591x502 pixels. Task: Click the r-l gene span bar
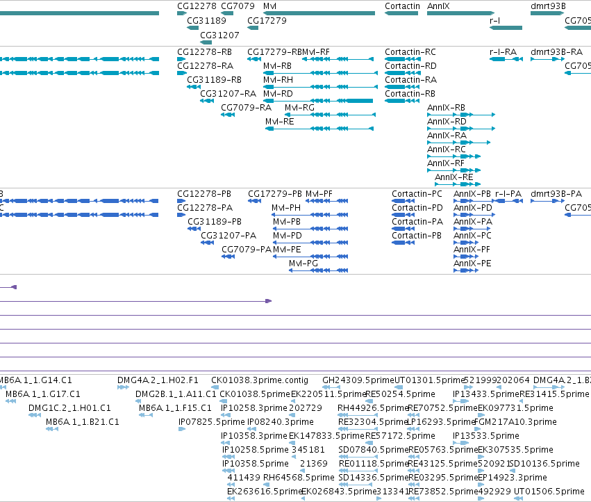pyautogui.click(x=506, y=28)
